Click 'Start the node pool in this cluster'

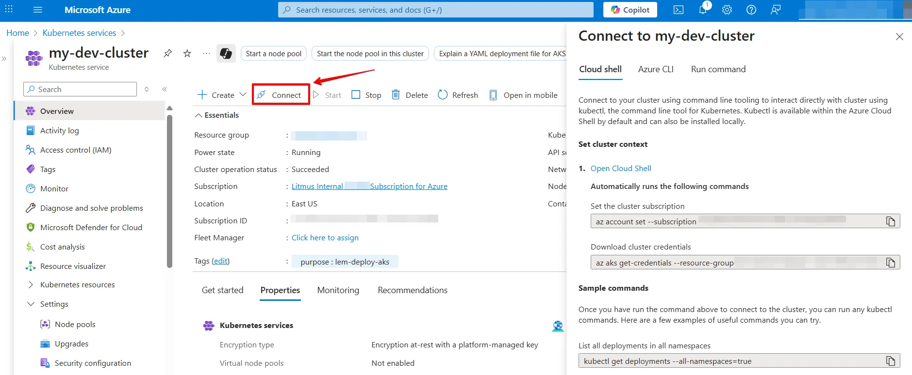370,53
